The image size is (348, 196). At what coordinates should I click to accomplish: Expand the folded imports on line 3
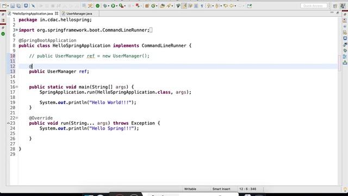(x=17, y=30)
